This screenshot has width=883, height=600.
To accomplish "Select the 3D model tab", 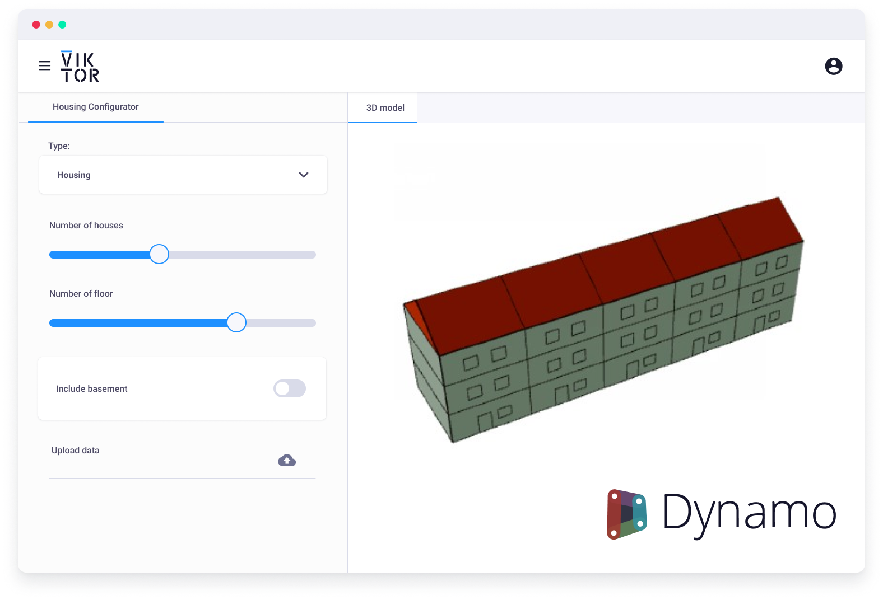I will (385, 107).
